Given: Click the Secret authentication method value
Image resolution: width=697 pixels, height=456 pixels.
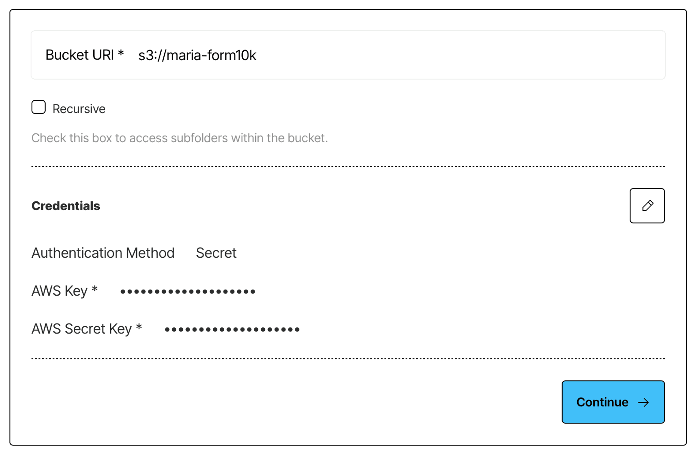Looking at the screenshot, I should coord(216,253).
